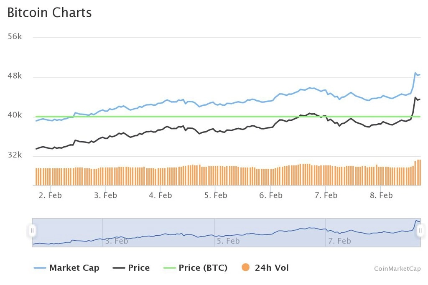The image size is (428, 285).
Task: Click the 7. Feb label in navigator
Action: point(339,241)
